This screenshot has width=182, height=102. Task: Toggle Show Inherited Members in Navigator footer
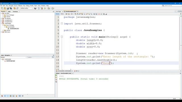point(2,96)
